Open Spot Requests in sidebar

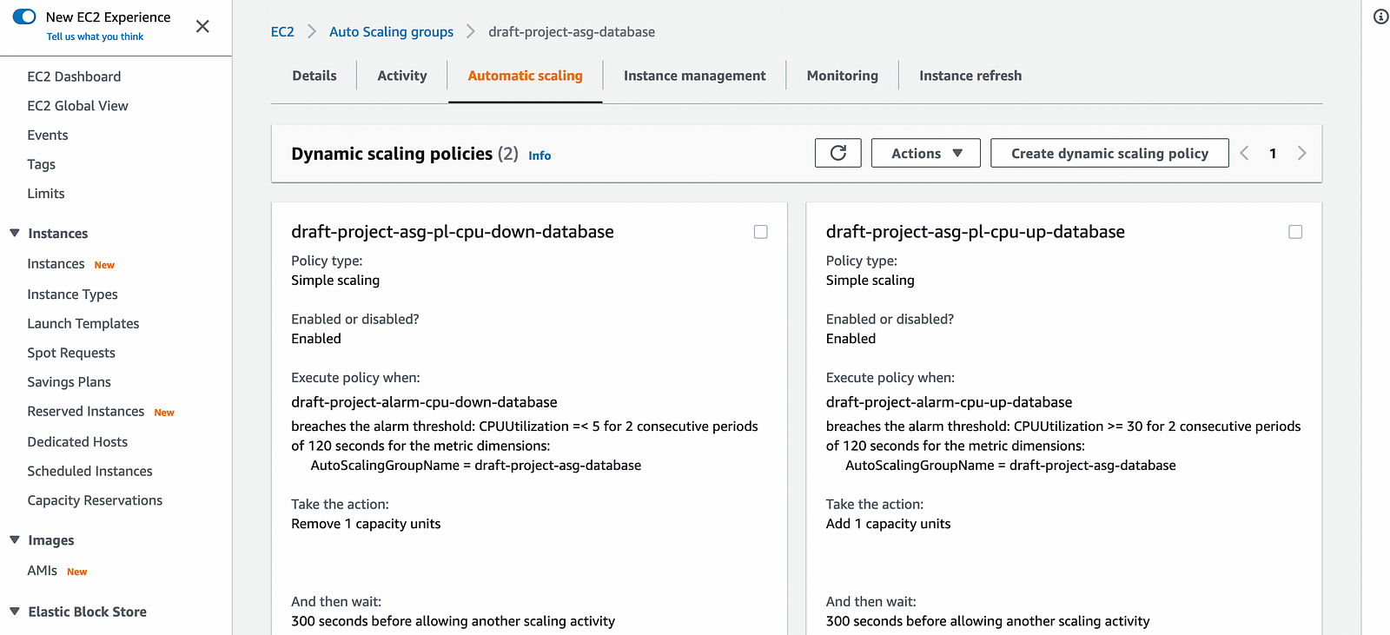70,353
